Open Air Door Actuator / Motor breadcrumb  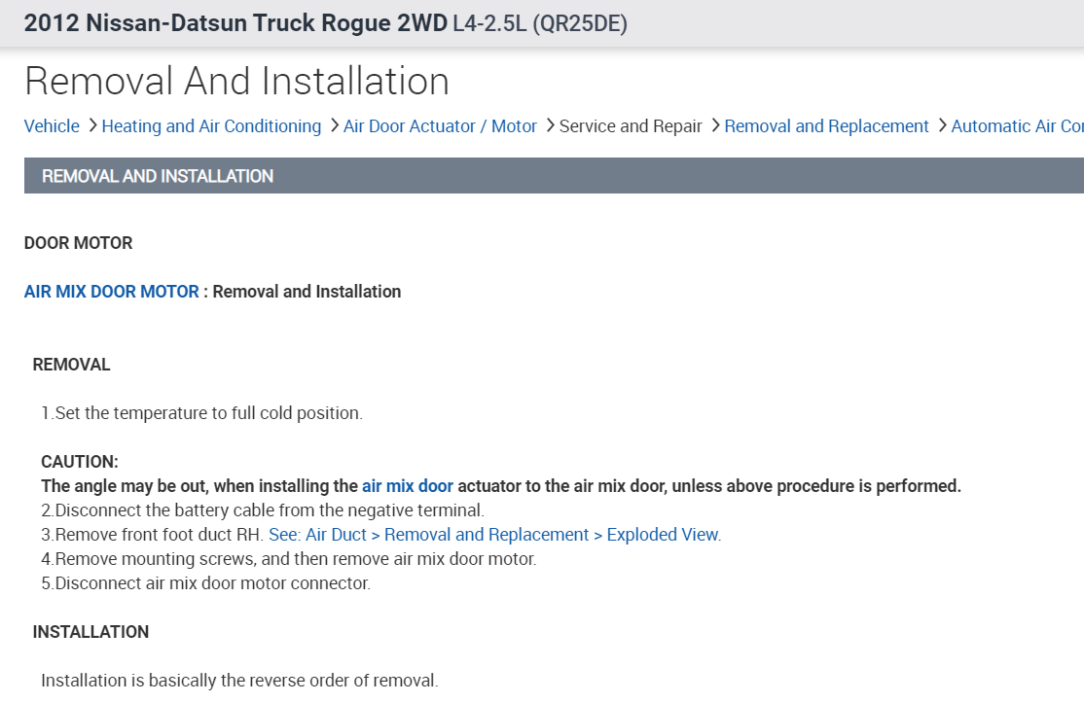pos(440,126)
